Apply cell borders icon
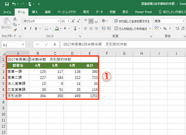Image resolution: width=186 pixels, height=135 pixels. pos(46,28)
